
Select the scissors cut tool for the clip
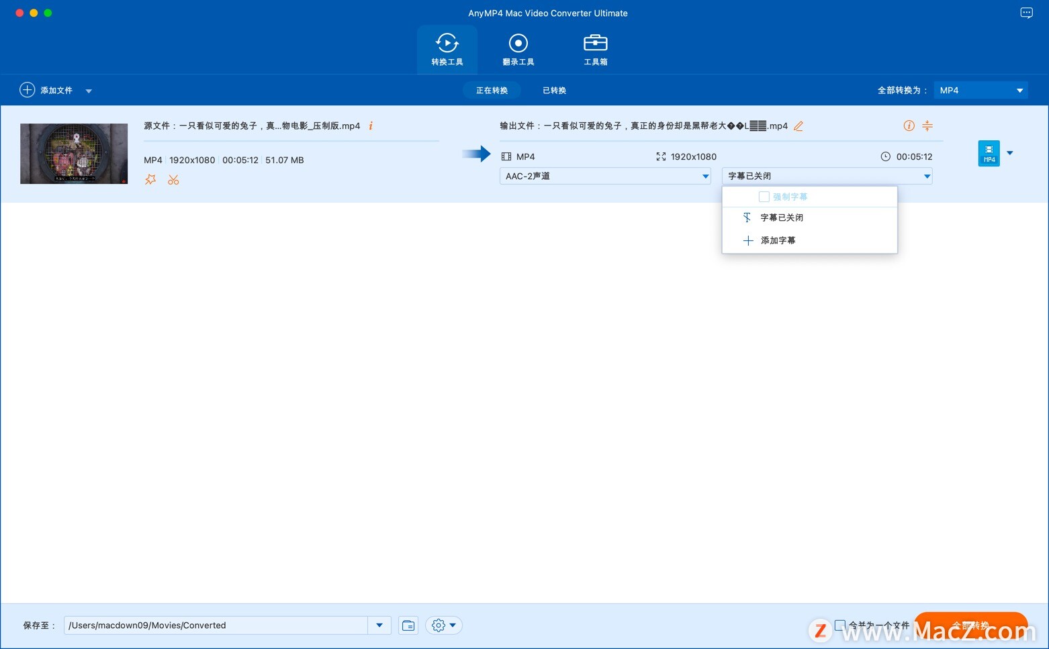click(x=173, y=179)
